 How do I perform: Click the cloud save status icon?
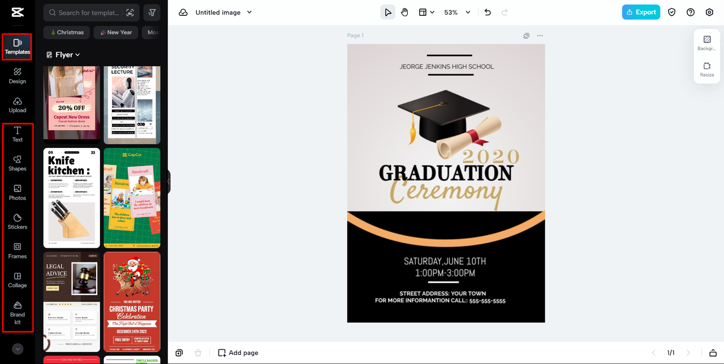coord(183,12)
